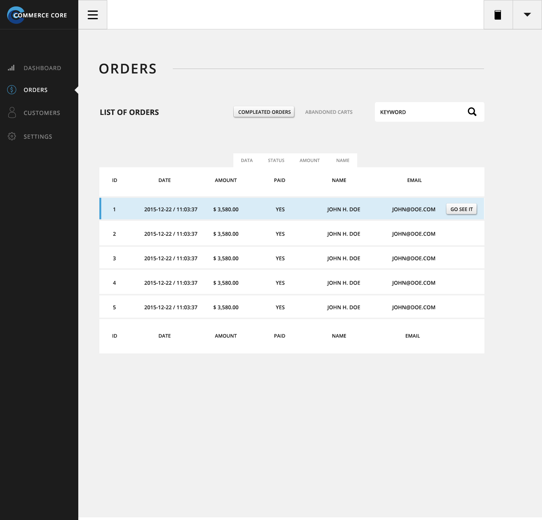
Task: Sort by the Status tab
Action: pos(276,161)
